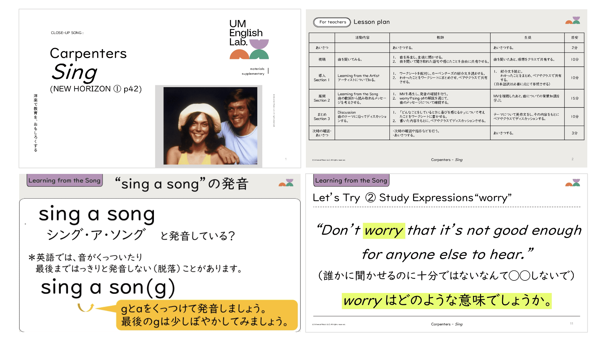This screenshot has height=341, width=608.
Task: Click the '生徒' column header in the table
Action: (527, 37)
